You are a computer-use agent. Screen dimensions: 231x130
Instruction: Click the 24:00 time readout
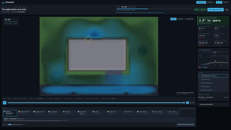tap(7, 19)
